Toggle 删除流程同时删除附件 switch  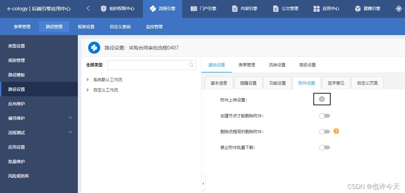tap(324, 132)
